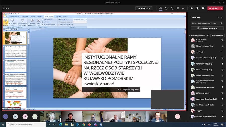Image resolution: width=226 pixels, height=127 pixels.
Task: Click the share content icon
Action: click(203, 8)
